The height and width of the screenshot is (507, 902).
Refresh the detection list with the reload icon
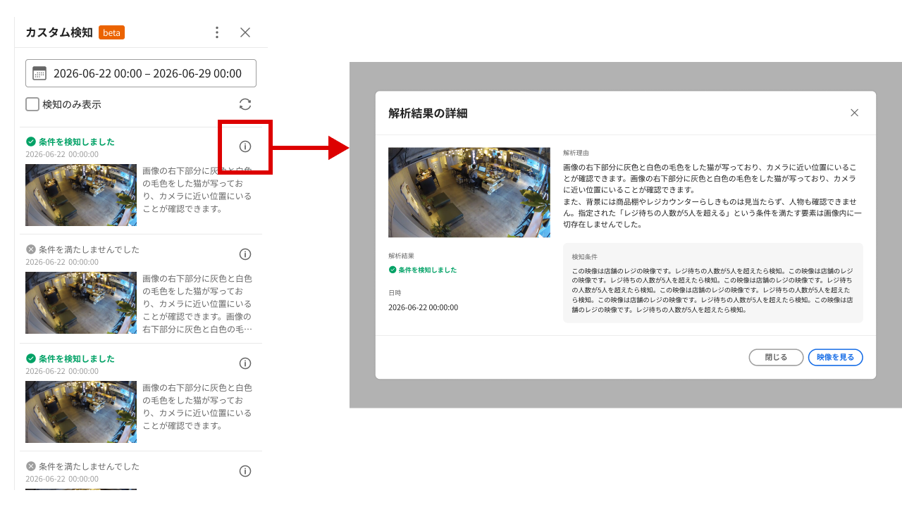tap(245, 104)
